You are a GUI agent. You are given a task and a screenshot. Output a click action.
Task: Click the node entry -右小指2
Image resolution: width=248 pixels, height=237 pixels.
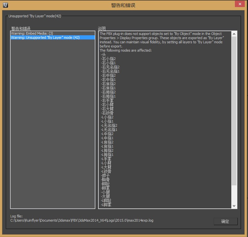click(x=108, y=59)
